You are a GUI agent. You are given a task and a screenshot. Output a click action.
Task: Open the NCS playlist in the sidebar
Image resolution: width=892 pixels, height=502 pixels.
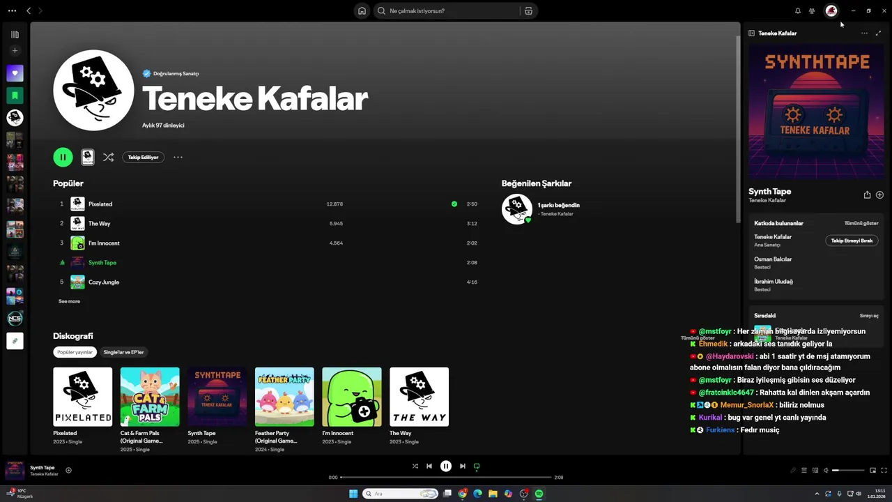pyautogui.click(x=15, y=319)
